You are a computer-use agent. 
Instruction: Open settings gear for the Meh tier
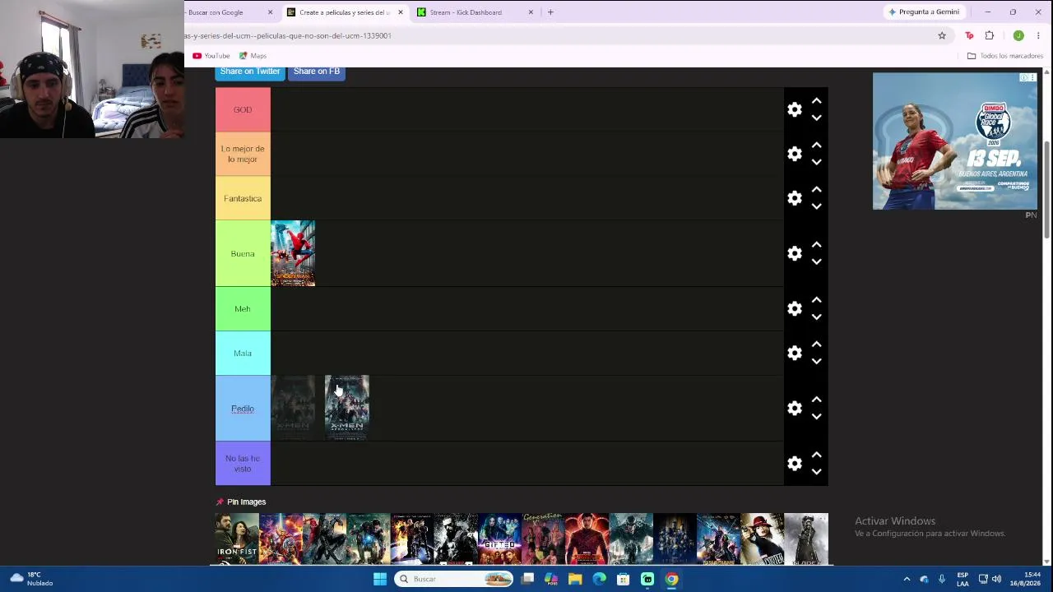795,308
